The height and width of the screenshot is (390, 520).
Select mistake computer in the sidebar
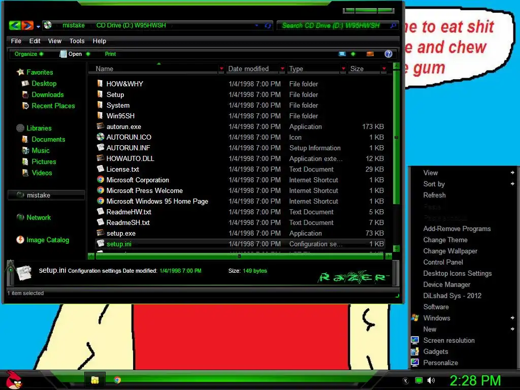tap(46, 195)
